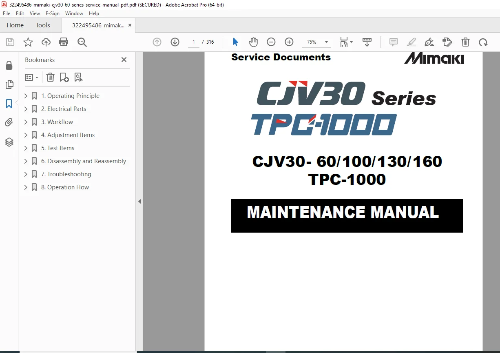Open the Help menu

click(94, 13)
